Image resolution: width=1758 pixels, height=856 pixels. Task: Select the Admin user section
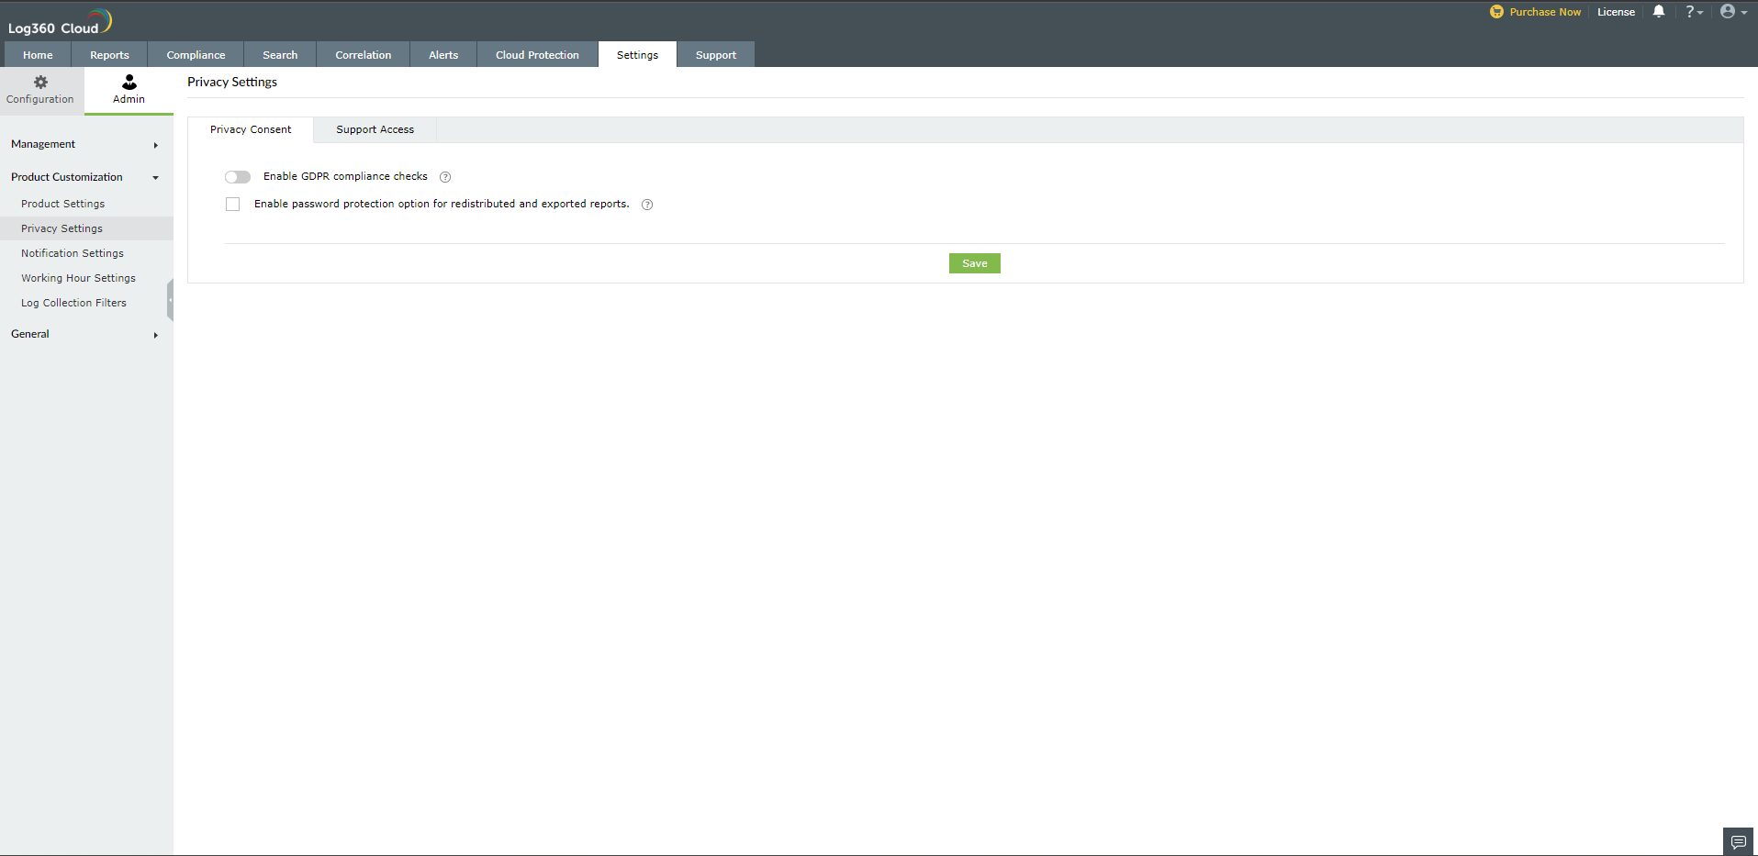click(129, 90)
